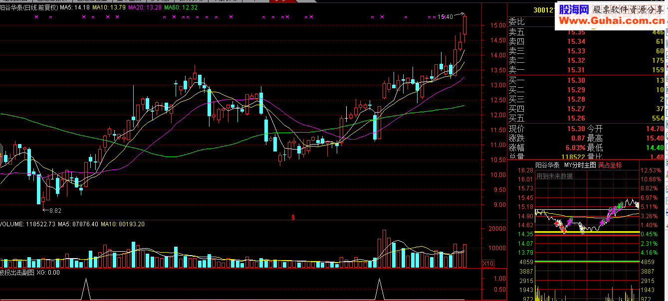Click the 卖二 price 15.32

coord(576,60)
